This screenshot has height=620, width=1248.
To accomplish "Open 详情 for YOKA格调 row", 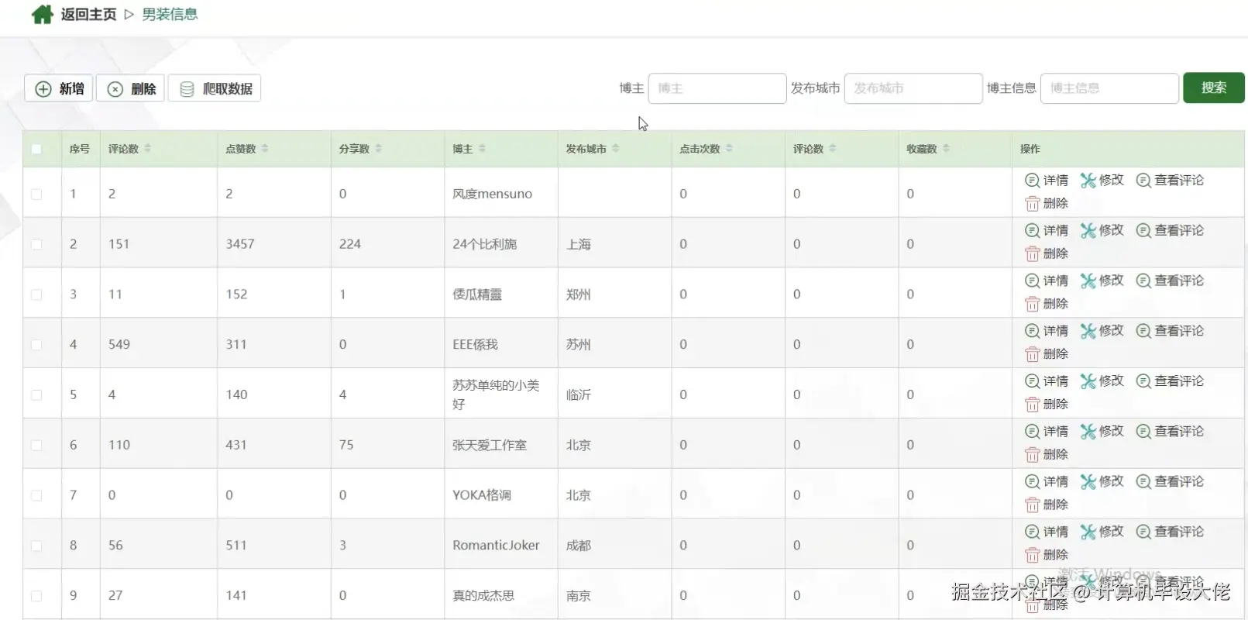I will 1047,482.
